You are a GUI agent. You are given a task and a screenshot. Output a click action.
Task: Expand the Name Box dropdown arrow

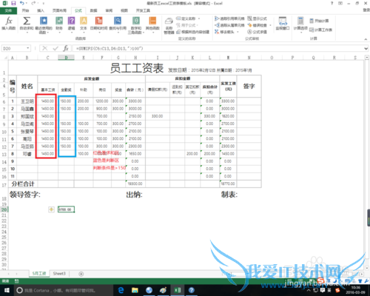[28, 48]
